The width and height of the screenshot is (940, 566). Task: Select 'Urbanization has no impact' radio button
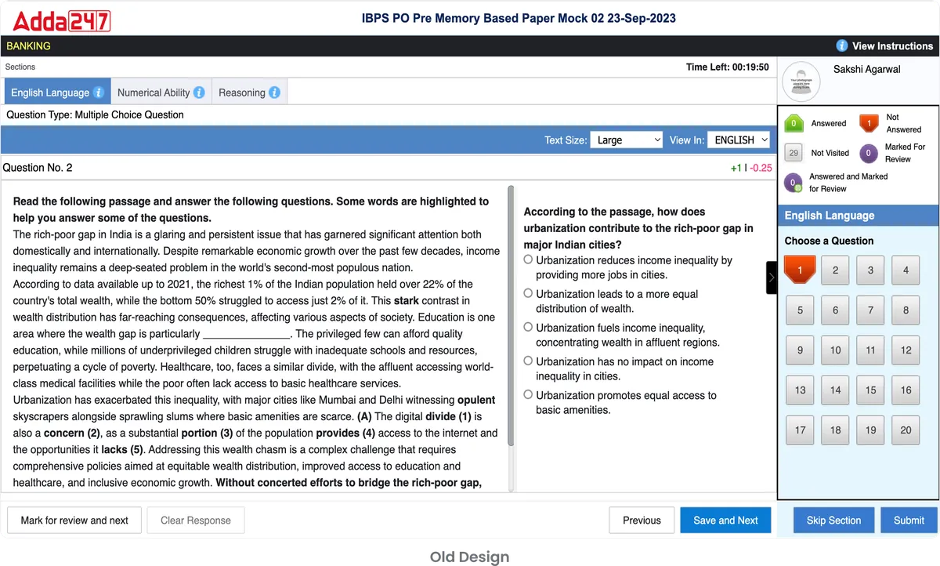pyautogui.click(x=529, y=361)
